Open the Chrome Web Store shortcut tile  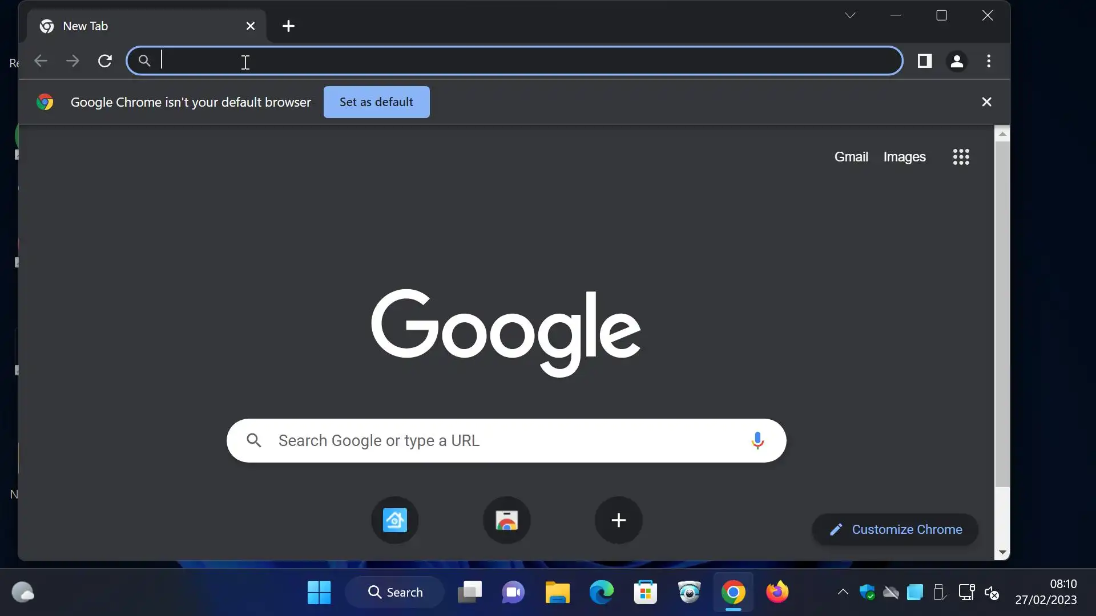pyautogui.click(x=507, y=520)
